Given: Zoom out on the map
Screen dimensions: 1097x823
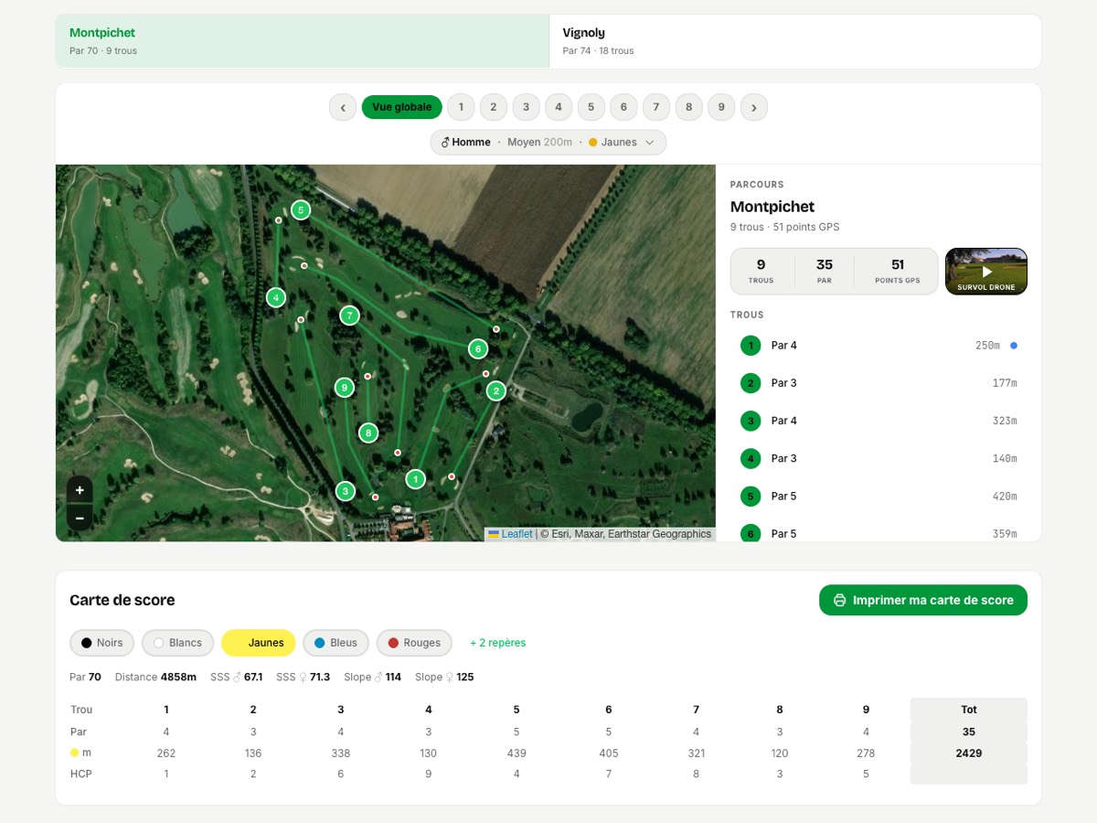Looking at the screenshot, I should pos(80,518).
